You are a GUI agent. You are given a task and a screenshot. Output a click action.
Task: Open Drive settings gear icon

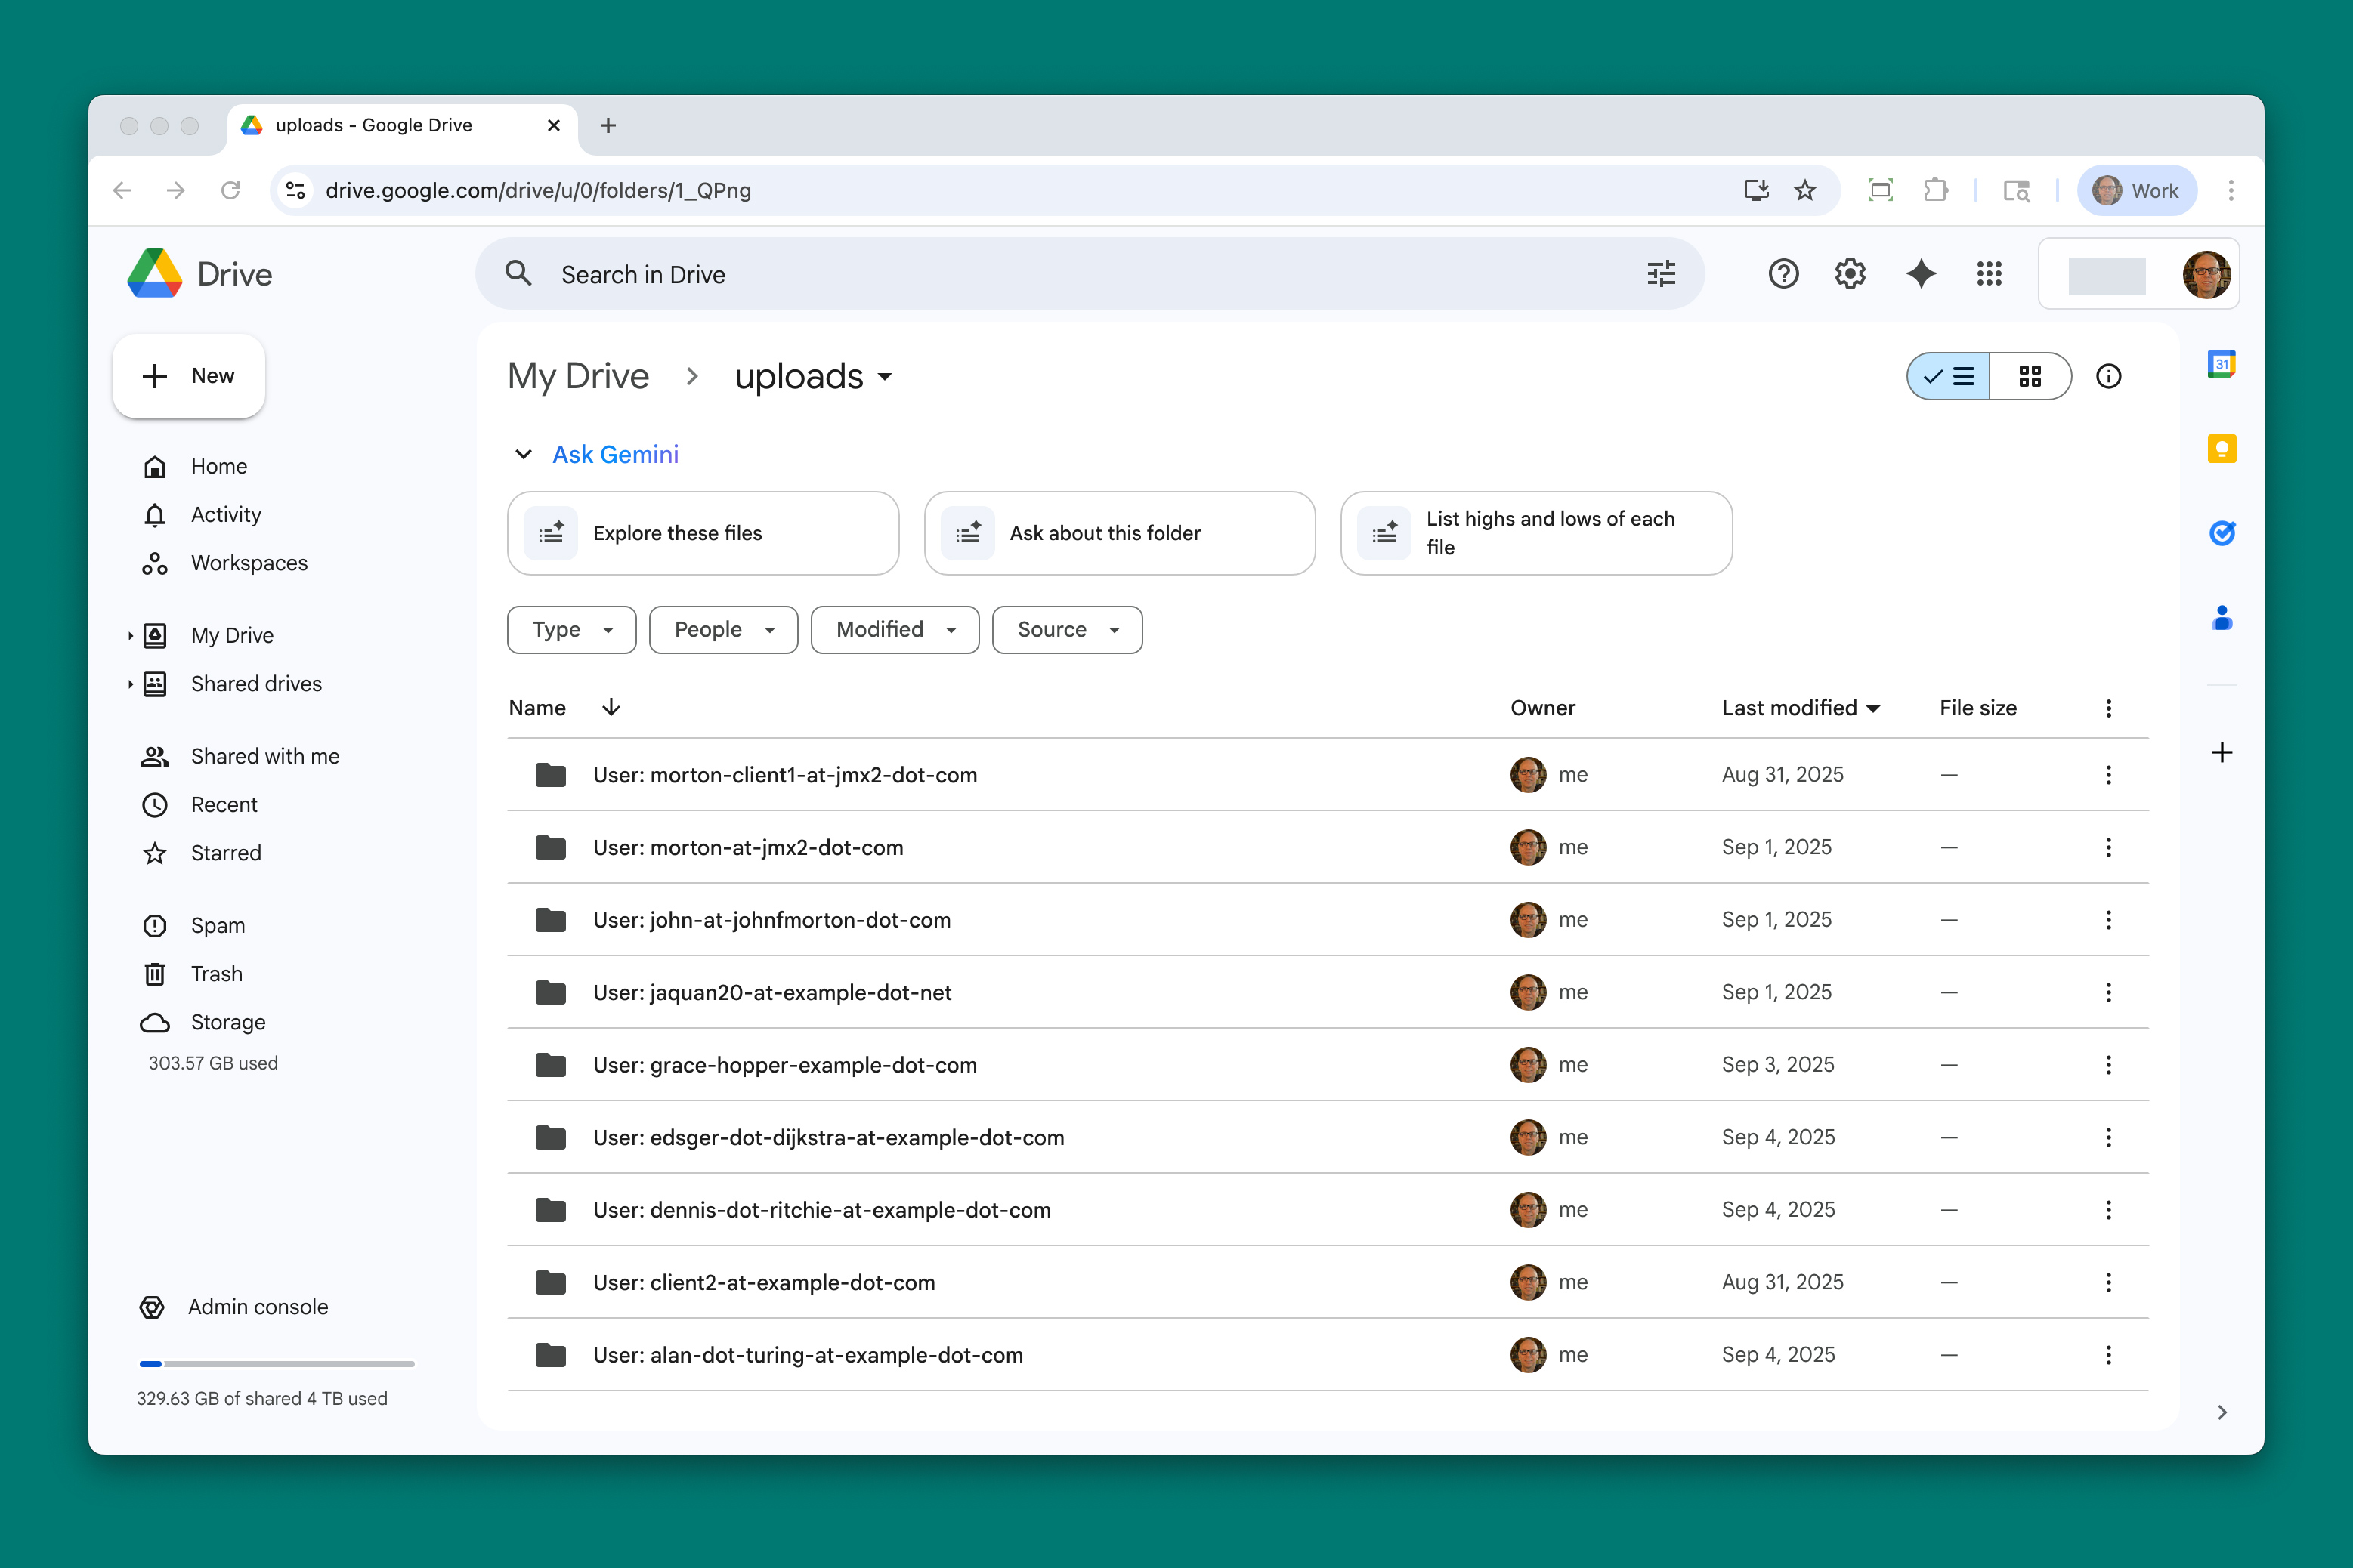[1850, 274]
